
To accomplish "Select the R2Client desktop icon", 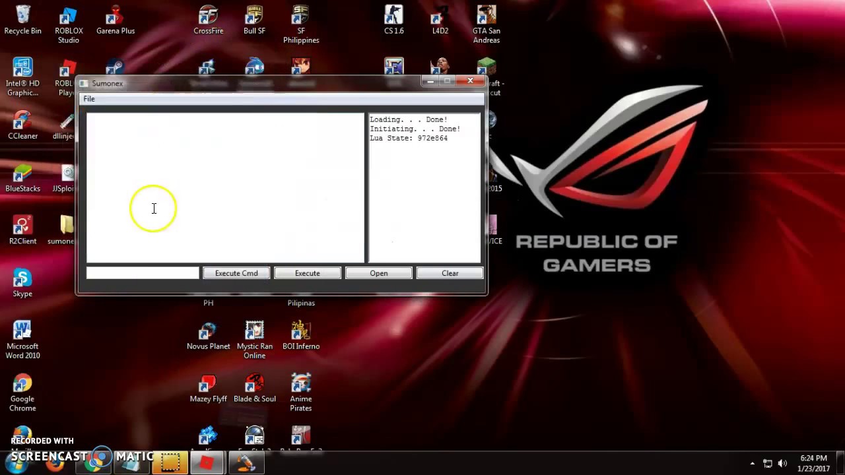I will pos(22,231).
